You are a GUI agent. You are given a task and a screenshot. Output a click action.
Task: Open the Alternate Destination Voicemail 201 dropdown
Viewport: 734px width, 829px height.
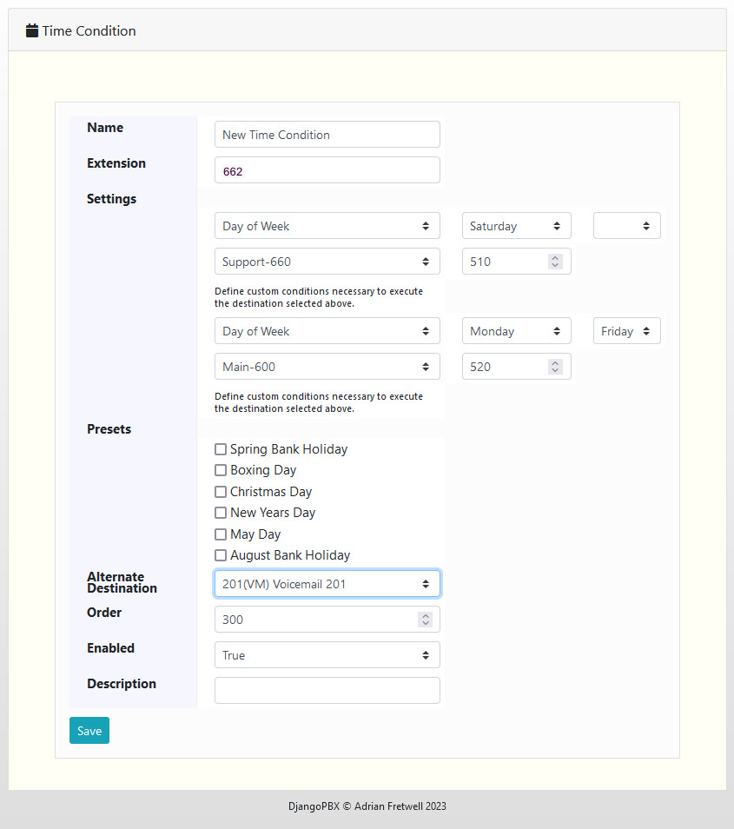[x=327, y=584]
